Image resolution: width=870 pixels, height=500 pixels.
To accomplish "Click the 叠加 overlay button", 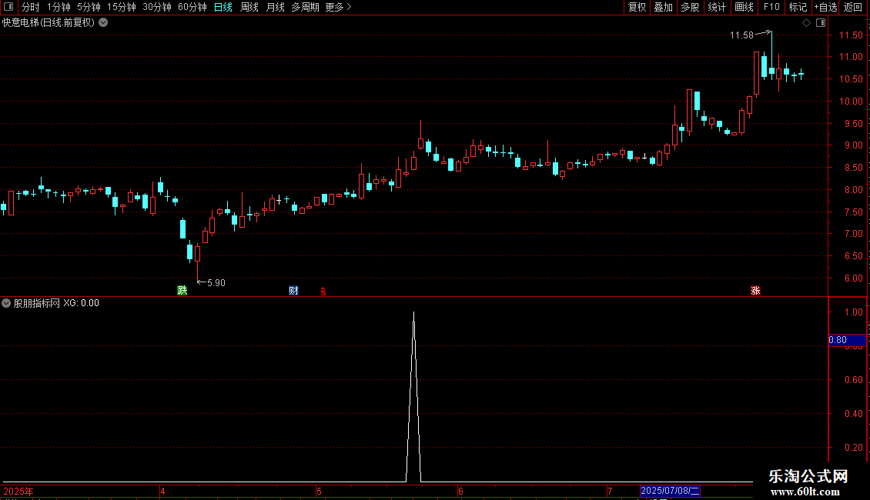I will [664, 7].
